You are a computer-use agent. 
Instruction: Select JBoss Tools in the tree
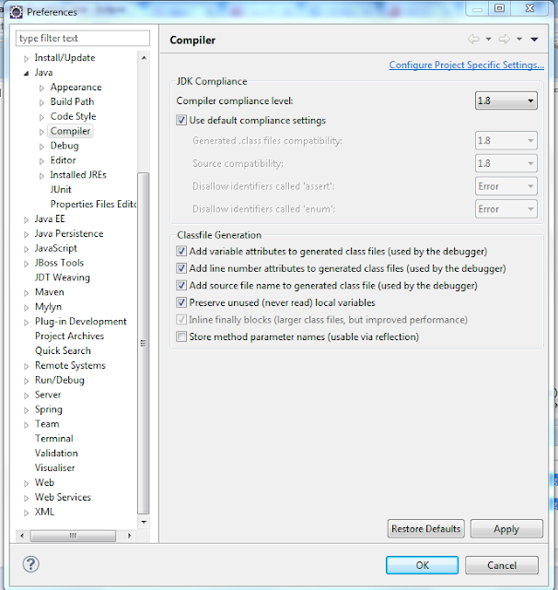click(59, 263)
